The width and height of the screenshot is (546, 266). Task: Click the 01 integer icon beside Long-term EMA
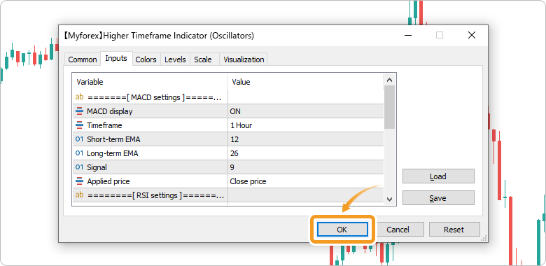(79, 153)
